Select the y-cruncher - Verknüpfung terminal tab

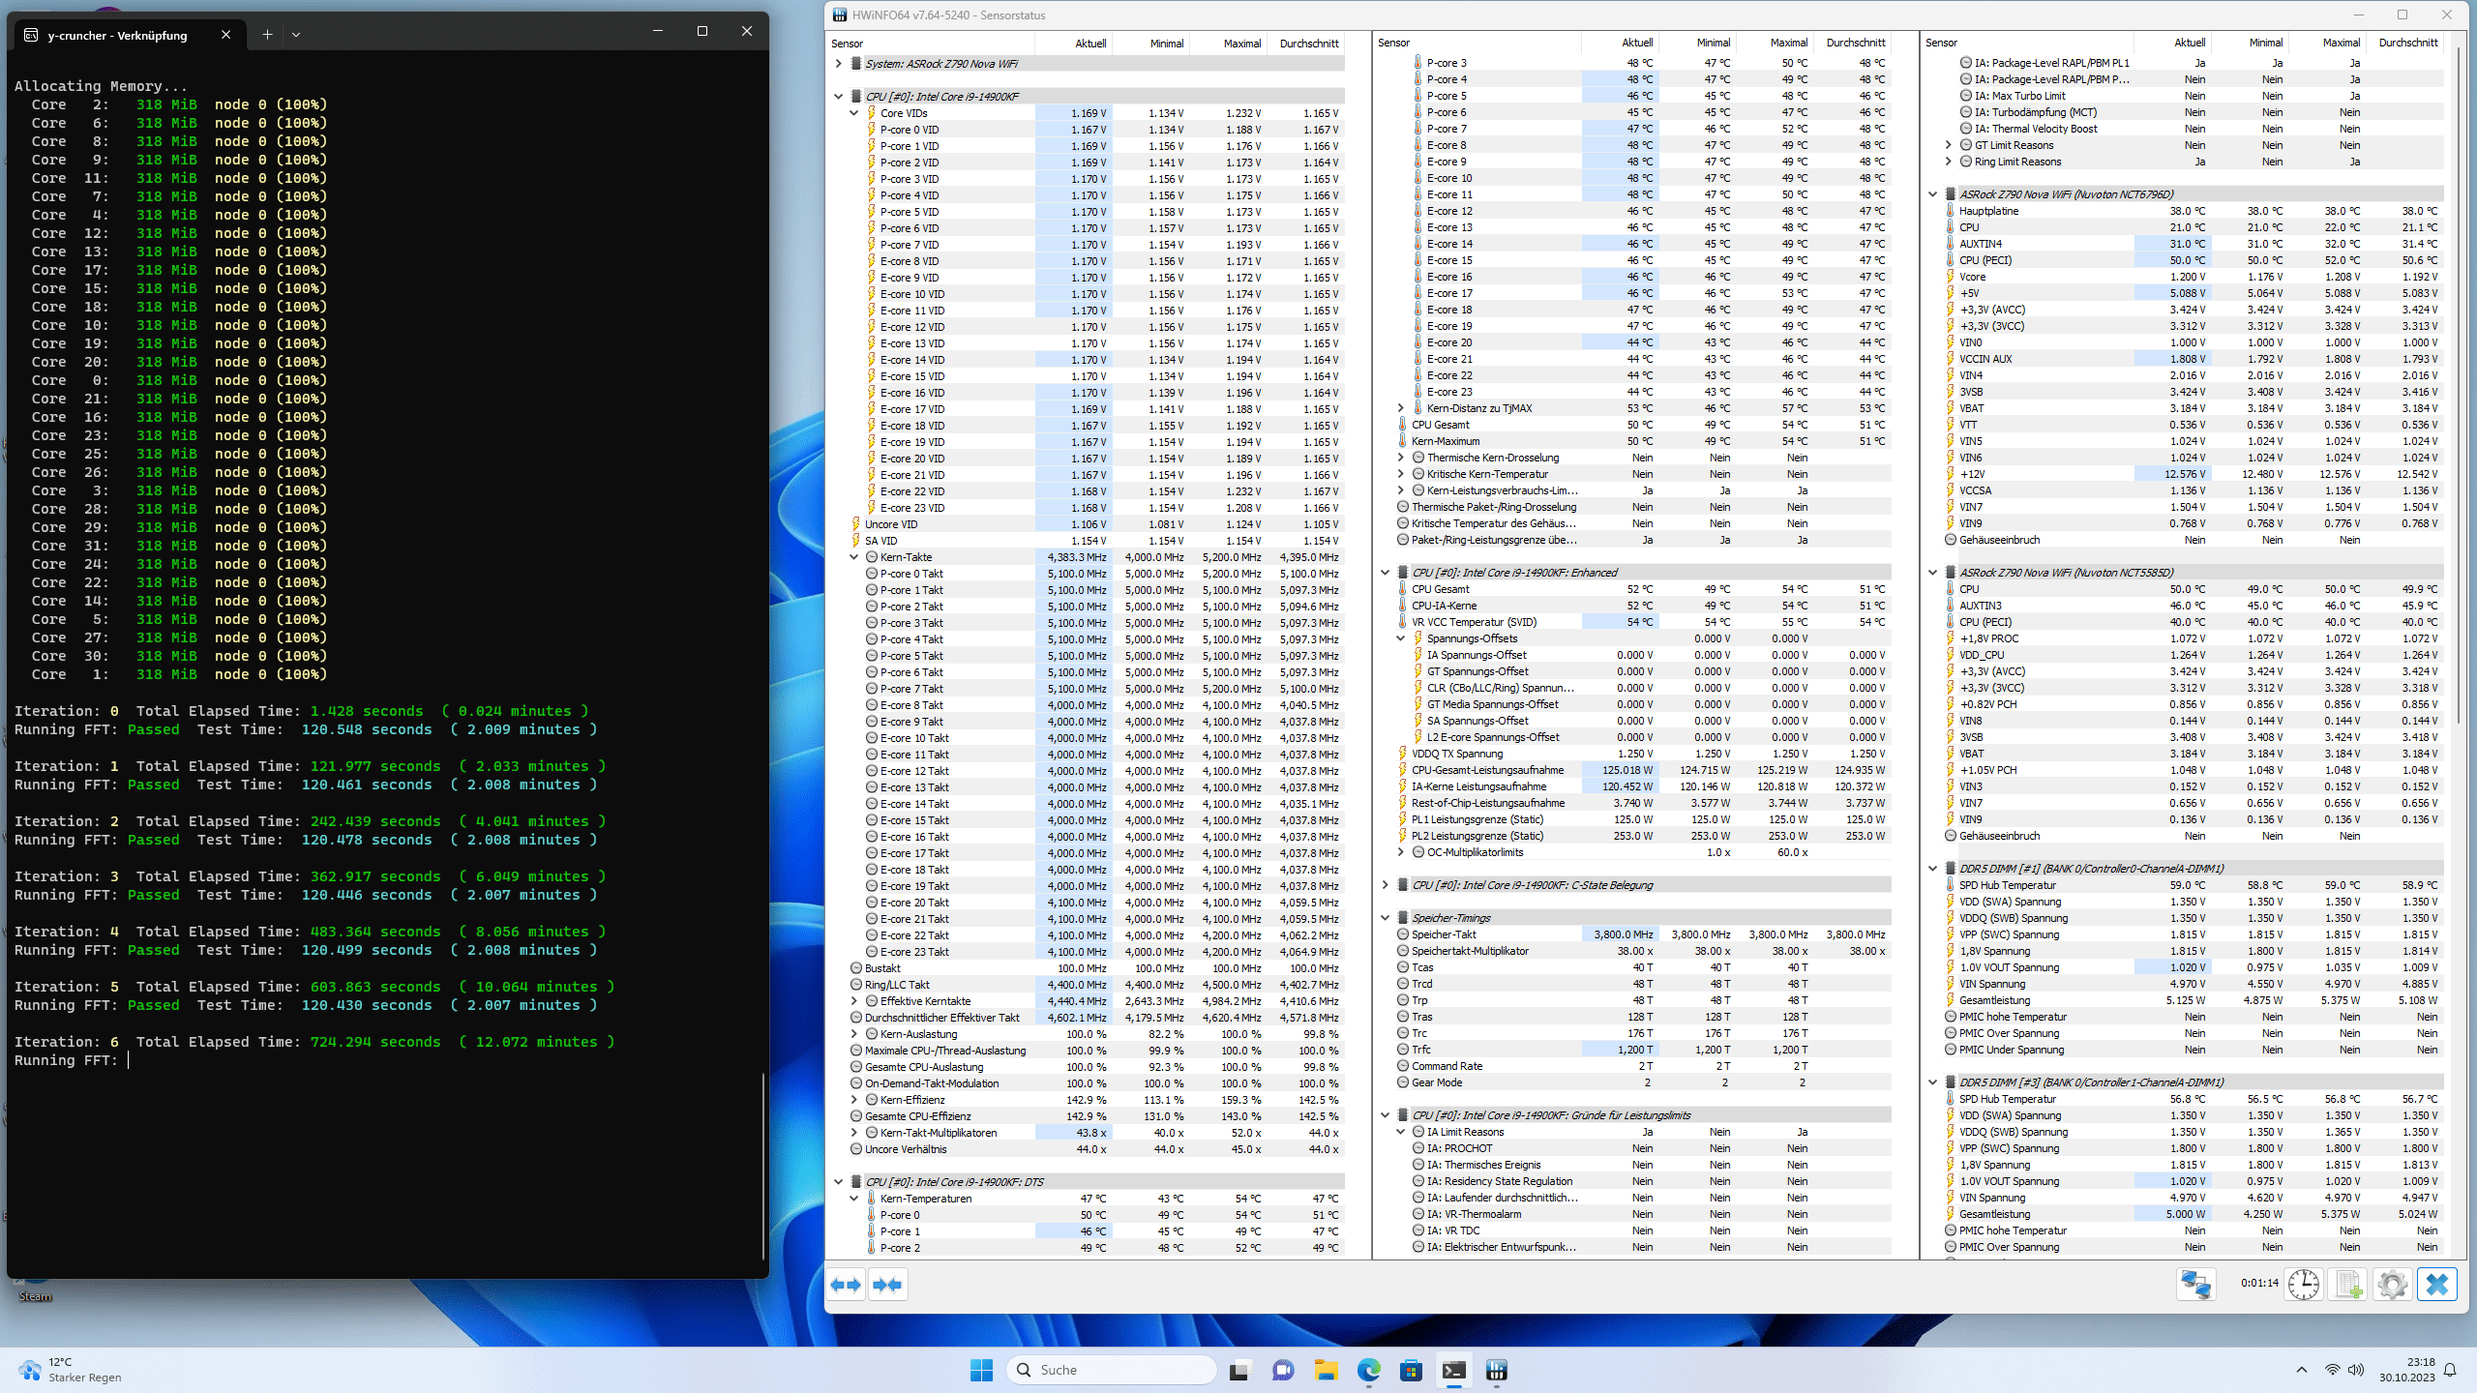click(118, 35)
